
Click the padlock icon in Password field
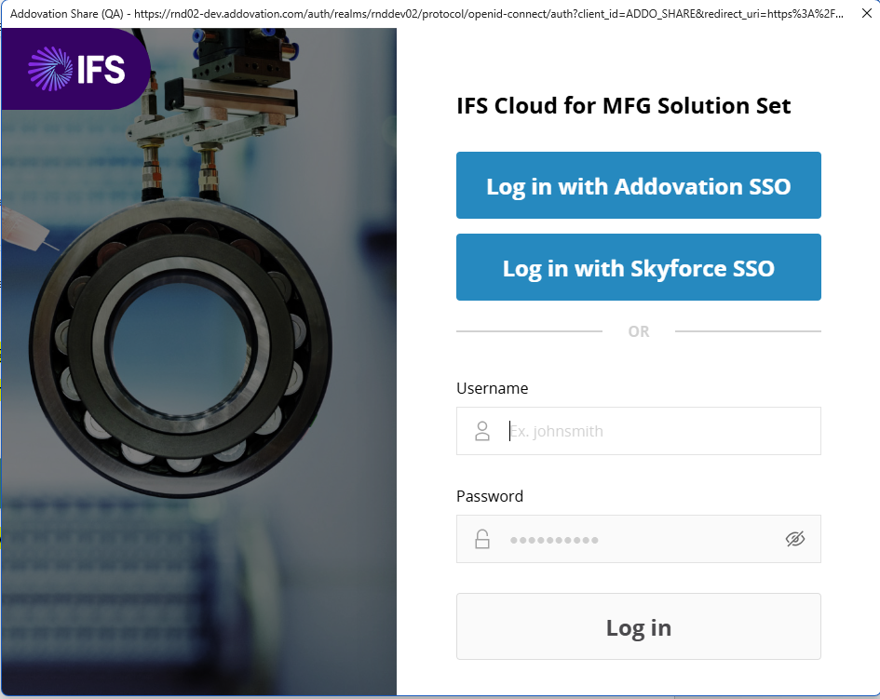482,539
